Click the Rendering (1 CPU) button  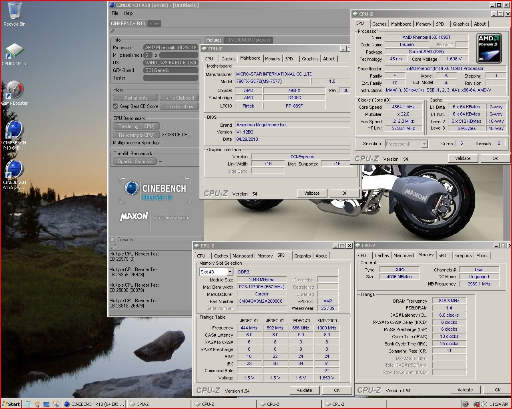pyautogui.click(x=137, y=126)
